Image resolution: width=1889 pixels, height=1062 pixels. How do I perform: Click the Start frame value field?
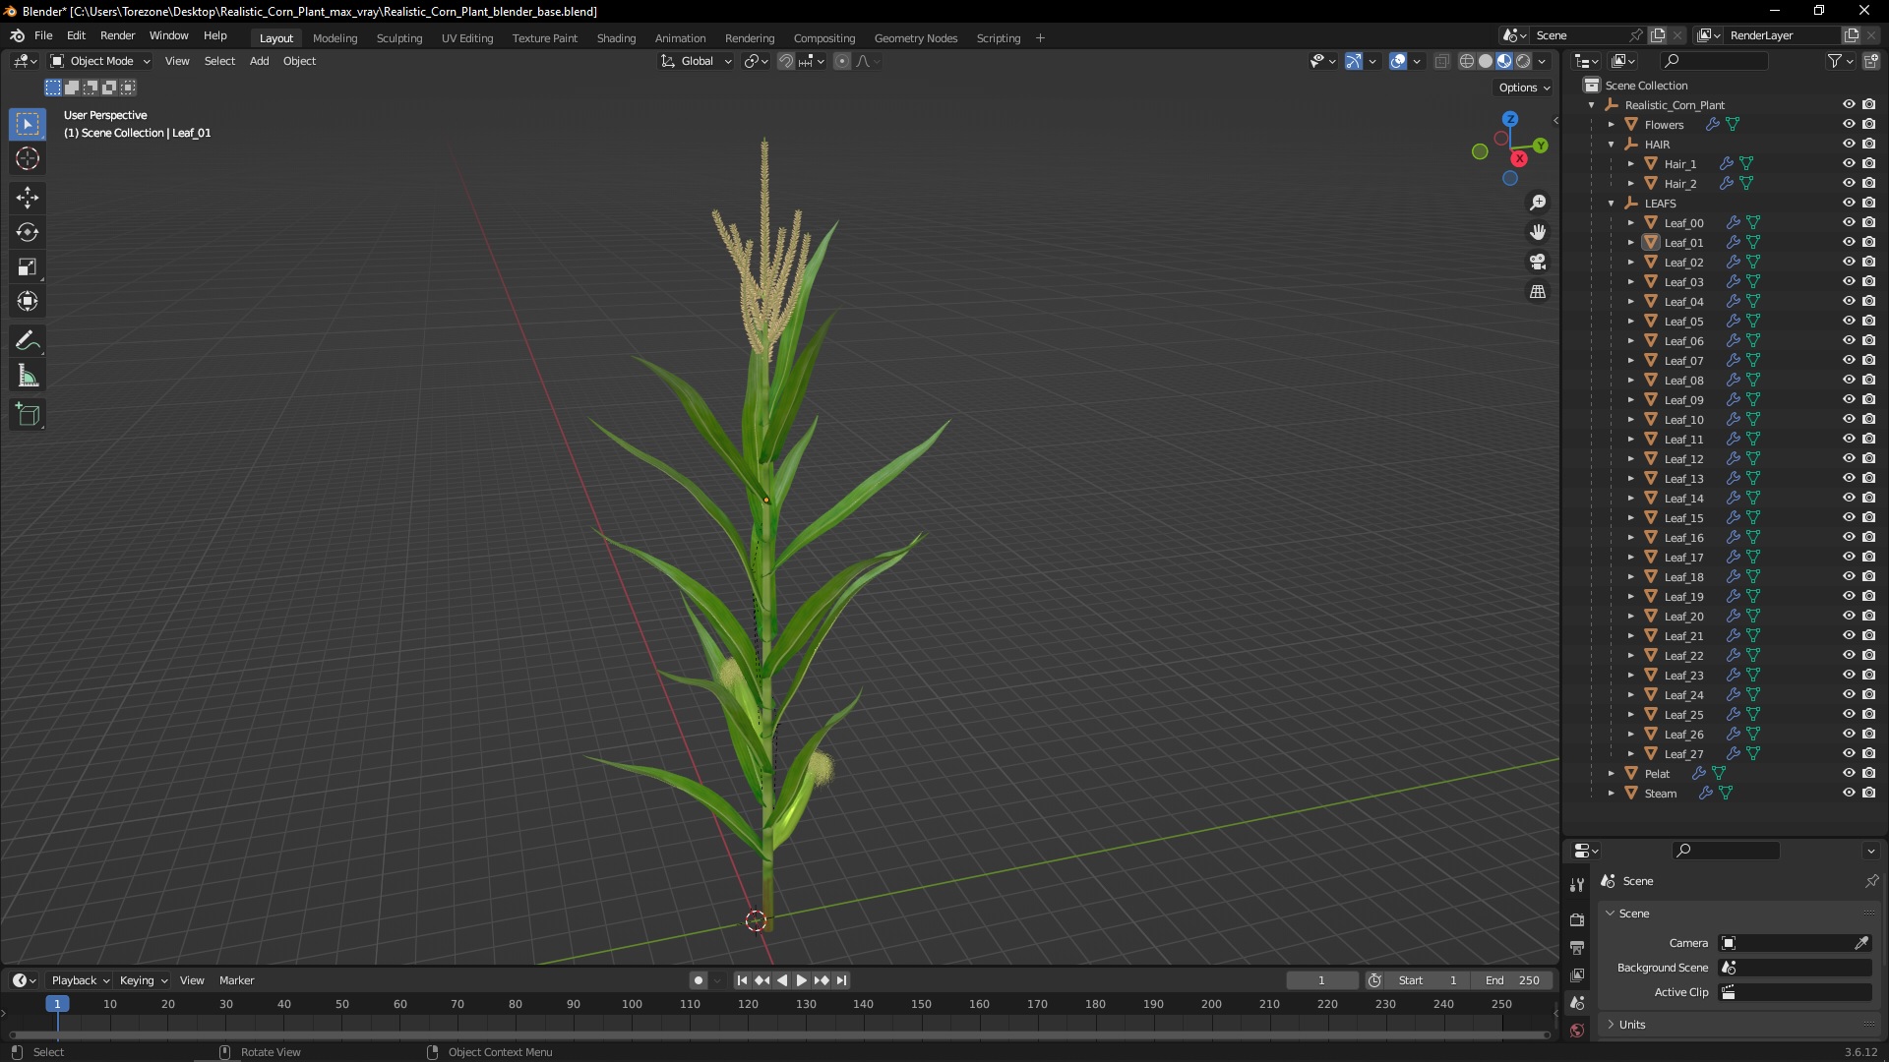click(1427, 980)
